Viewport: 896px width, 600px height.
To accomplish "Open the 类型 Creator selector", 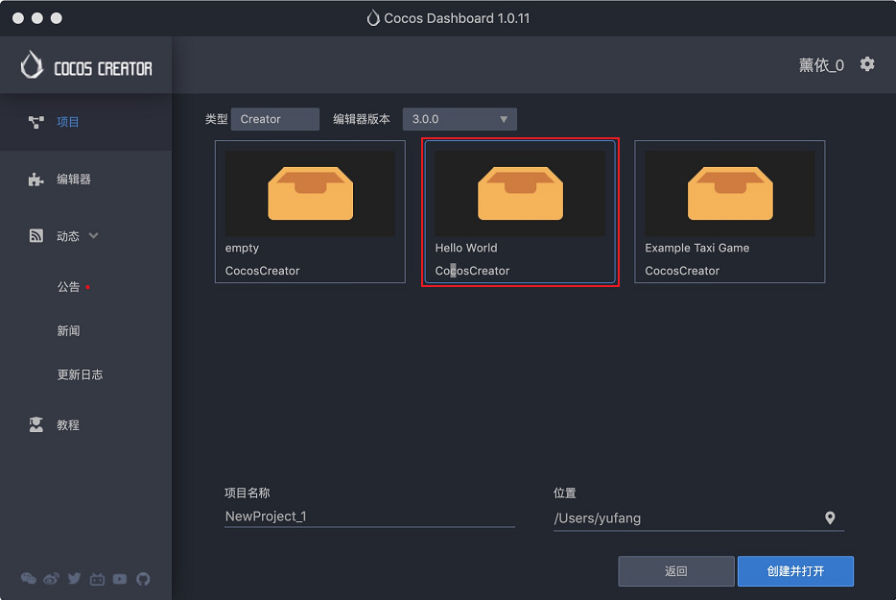I will tap(274, 119).
